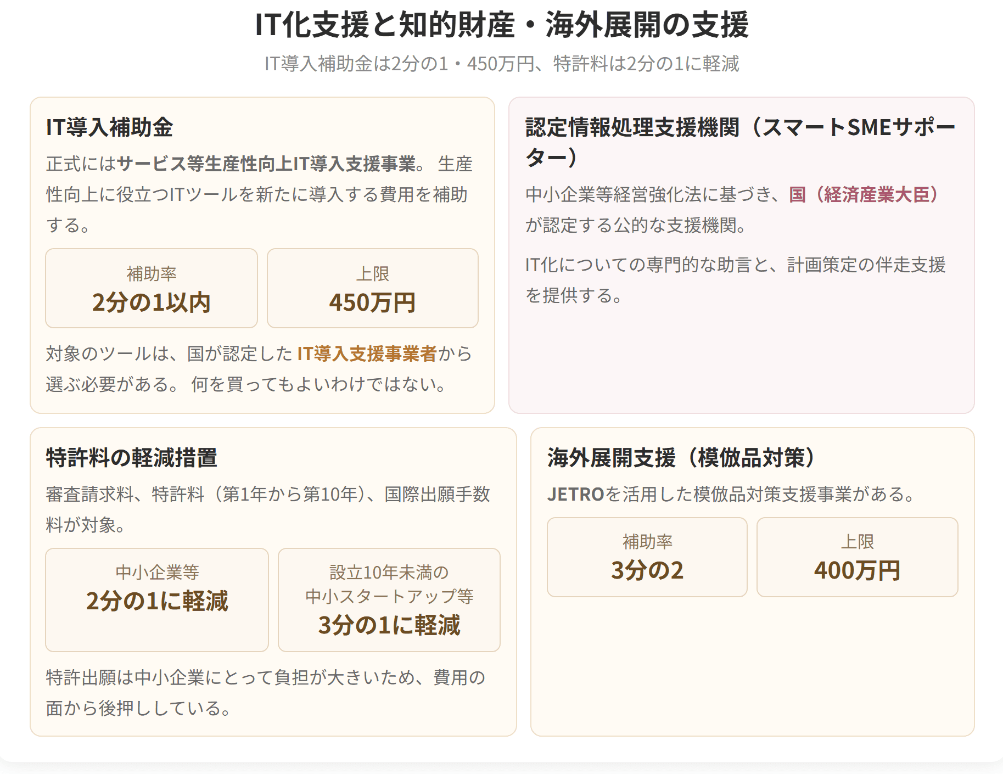Click the 中小企業等 2分の1に軽減 box
This screenshot has height=774, width=1003.
[x=157, y=600]
